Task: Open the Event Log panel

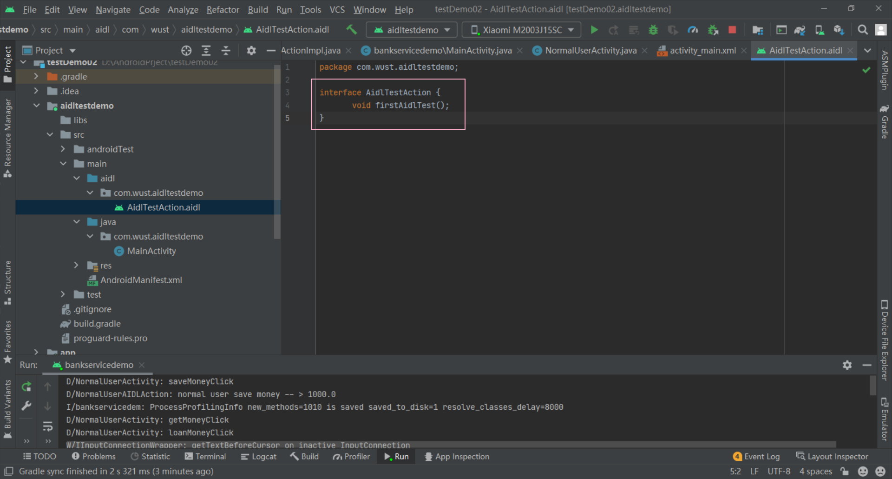Action: [756, 456]
